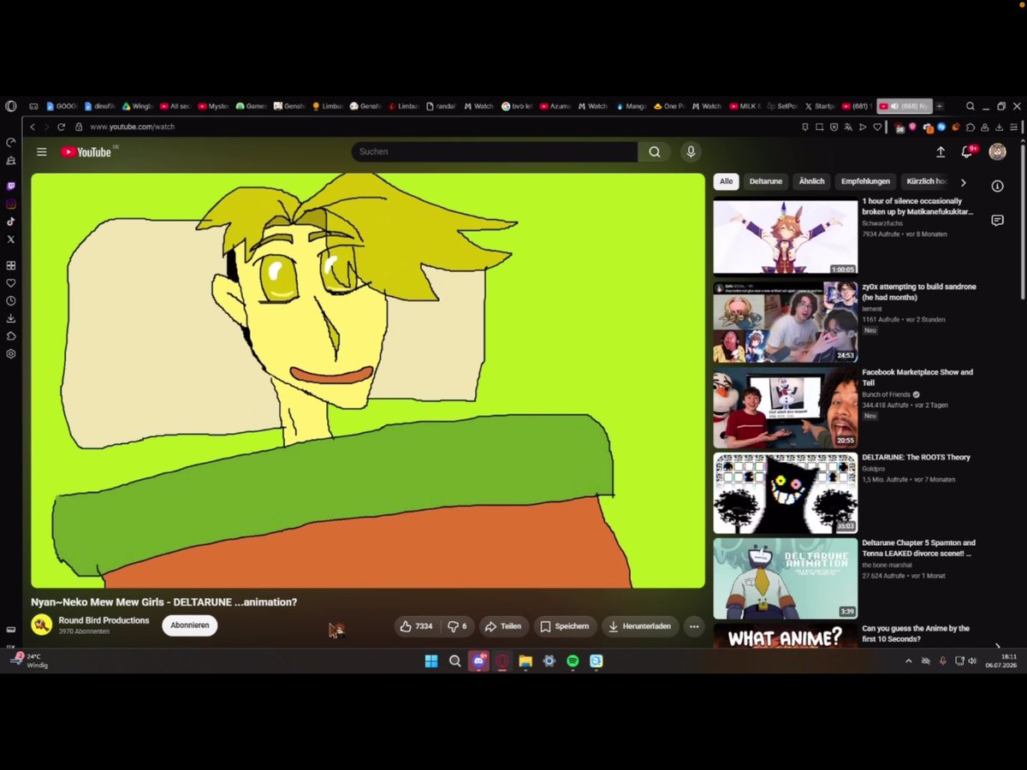
Task: Click the Schwarzfuchs channel name
Action: [882, 223]
